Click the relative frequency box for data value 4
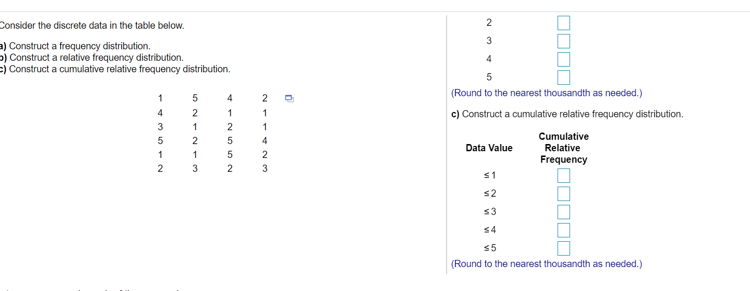 click(x=563, y=59)
